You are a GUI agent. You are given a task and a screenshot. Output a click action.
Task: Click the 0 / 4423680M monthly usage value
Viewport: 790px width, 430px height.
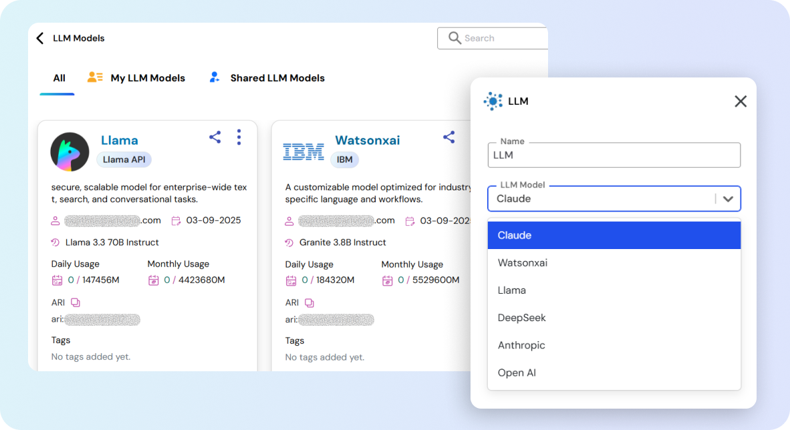tap(194, 280)
